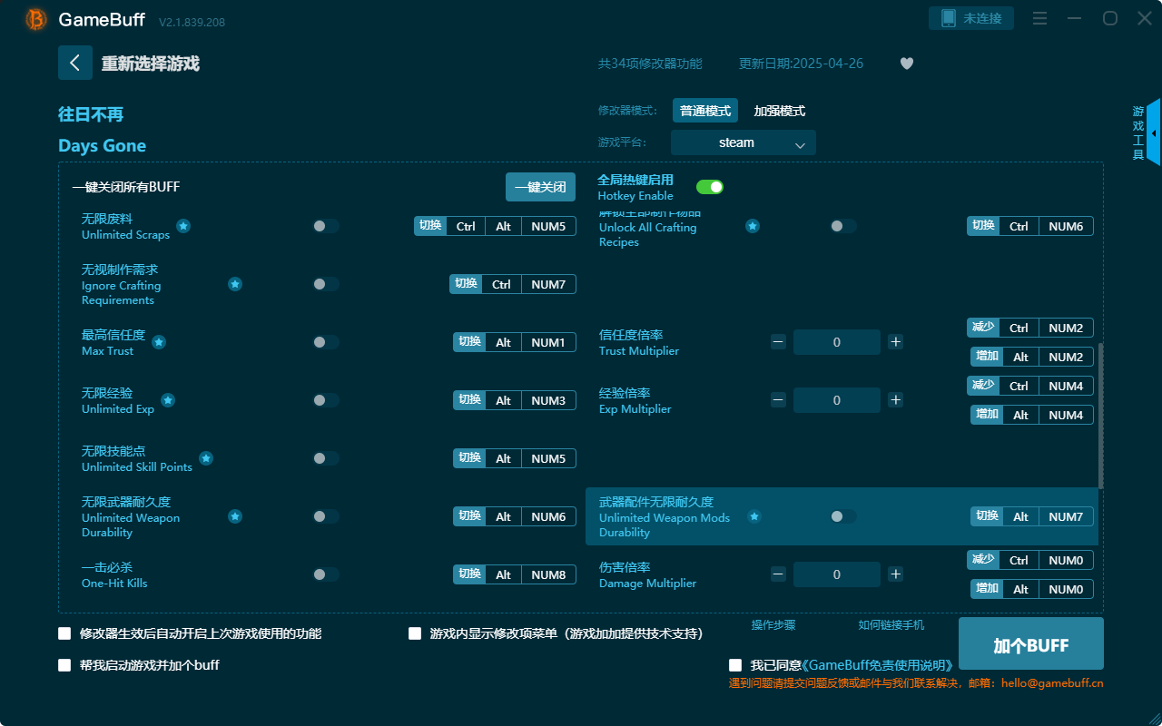Enable the Hotkey Enable global toggle
Screen dimensions: 1162x726
[710, 186]
